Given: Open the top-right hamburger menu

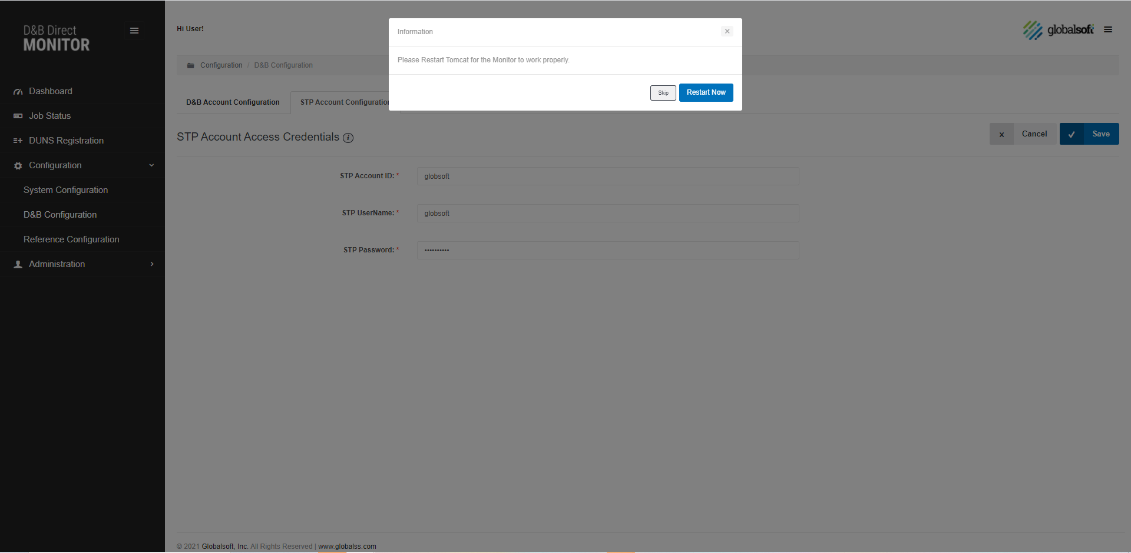Looking at the screenshot, I should pyautogui.click(x=1108, y=29).
